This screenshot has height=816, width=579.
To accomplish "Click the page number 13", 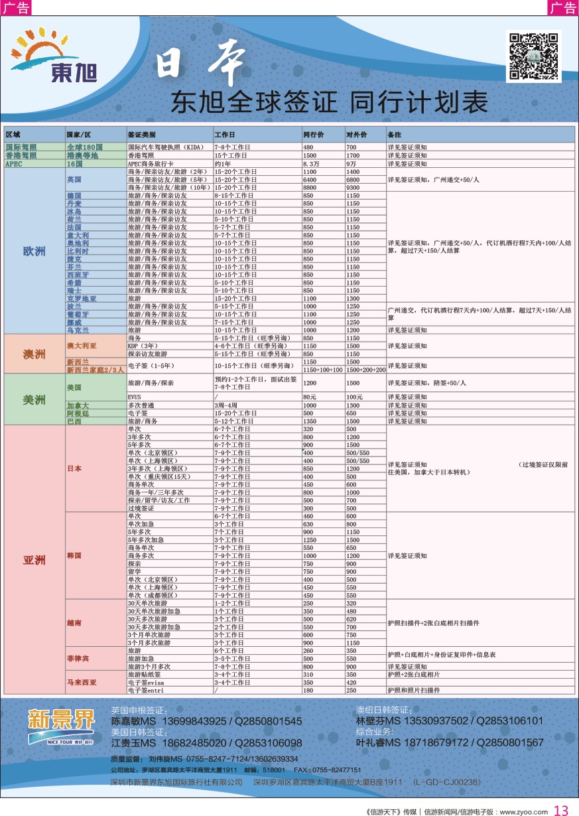I will (x=561, y=810).
